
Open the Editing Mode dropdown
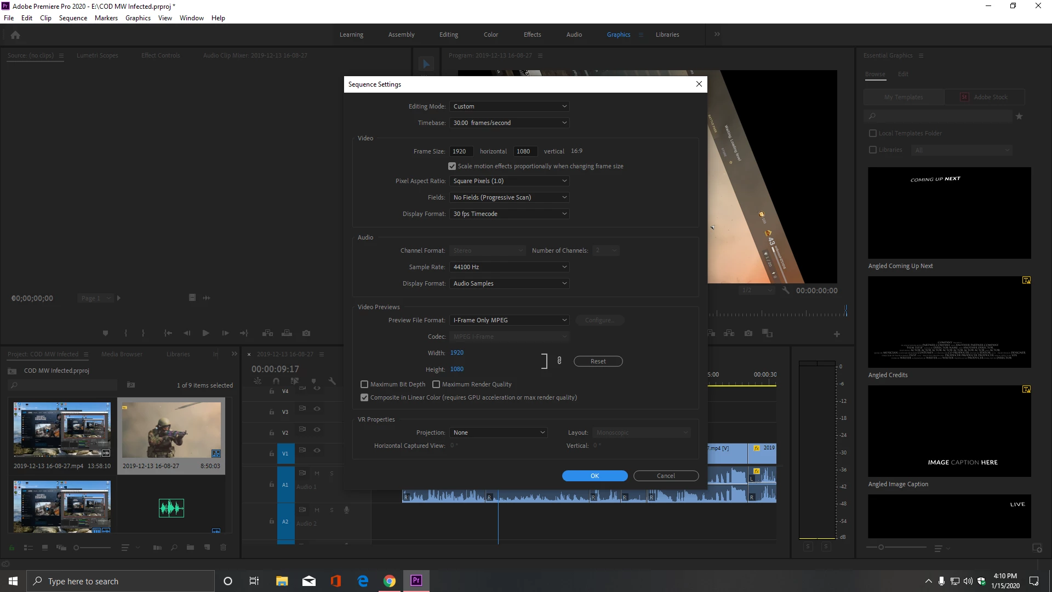coord(509,106)
